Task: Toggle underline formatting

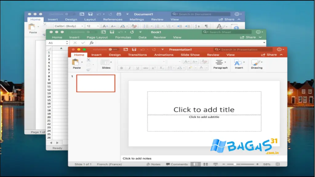Action: coord(138,68)
